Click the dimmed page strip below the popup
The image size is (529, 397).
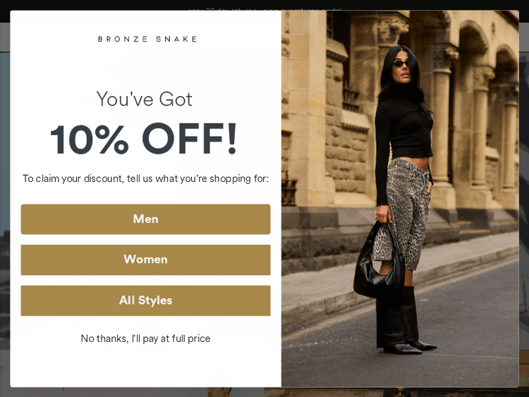264,392
